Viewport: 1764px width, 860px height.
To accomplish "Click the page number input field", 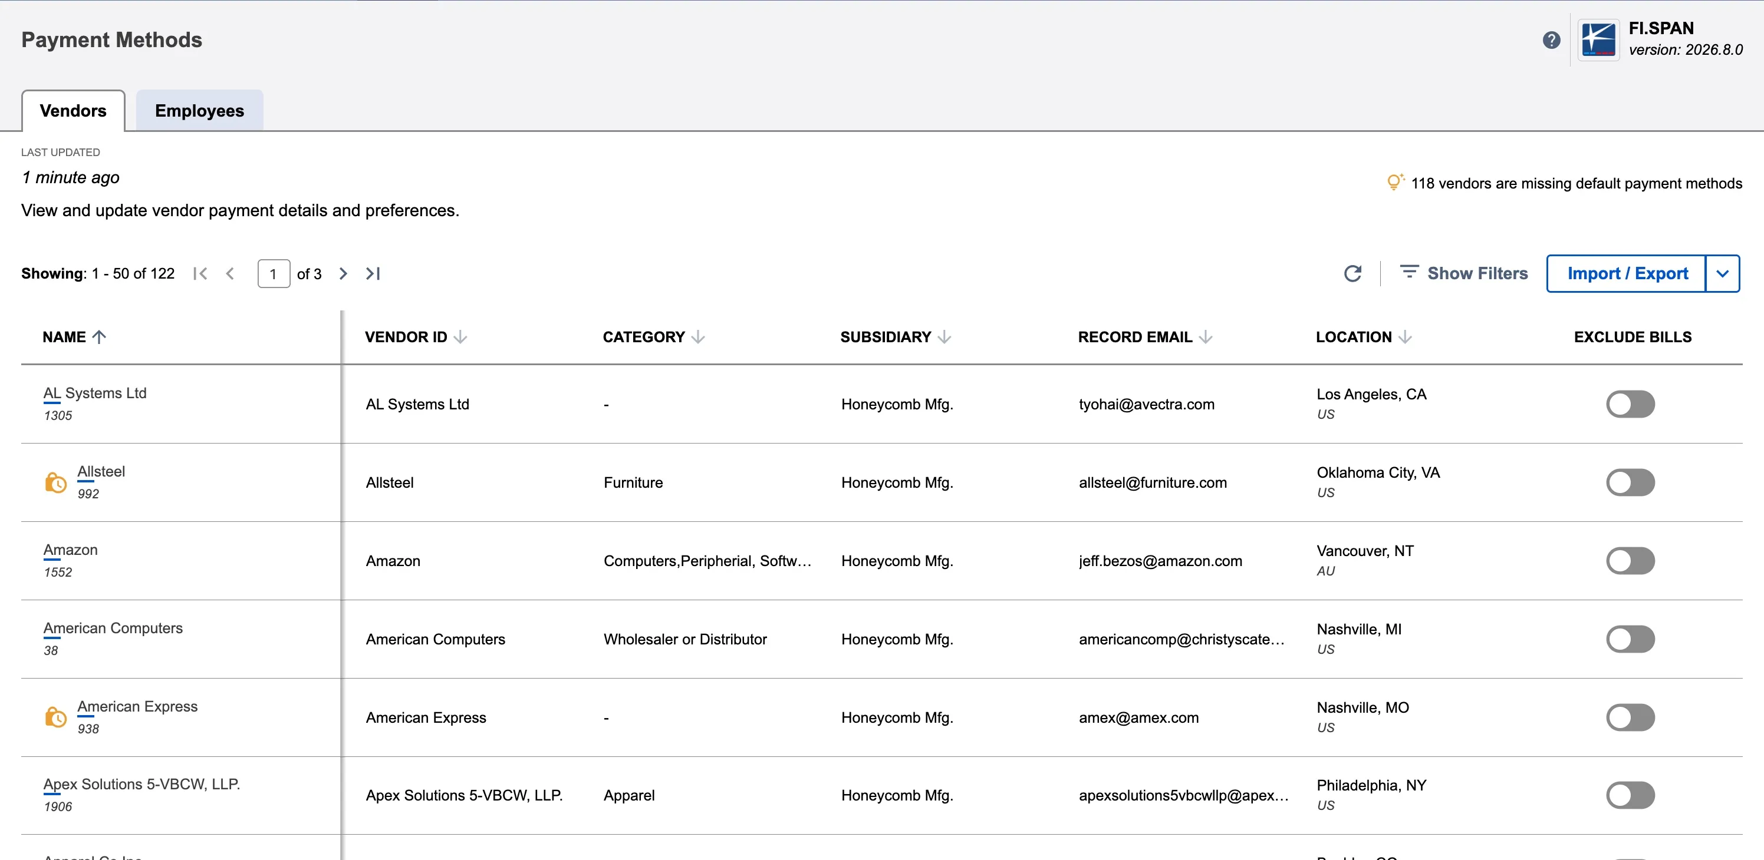I will (273, 274).
